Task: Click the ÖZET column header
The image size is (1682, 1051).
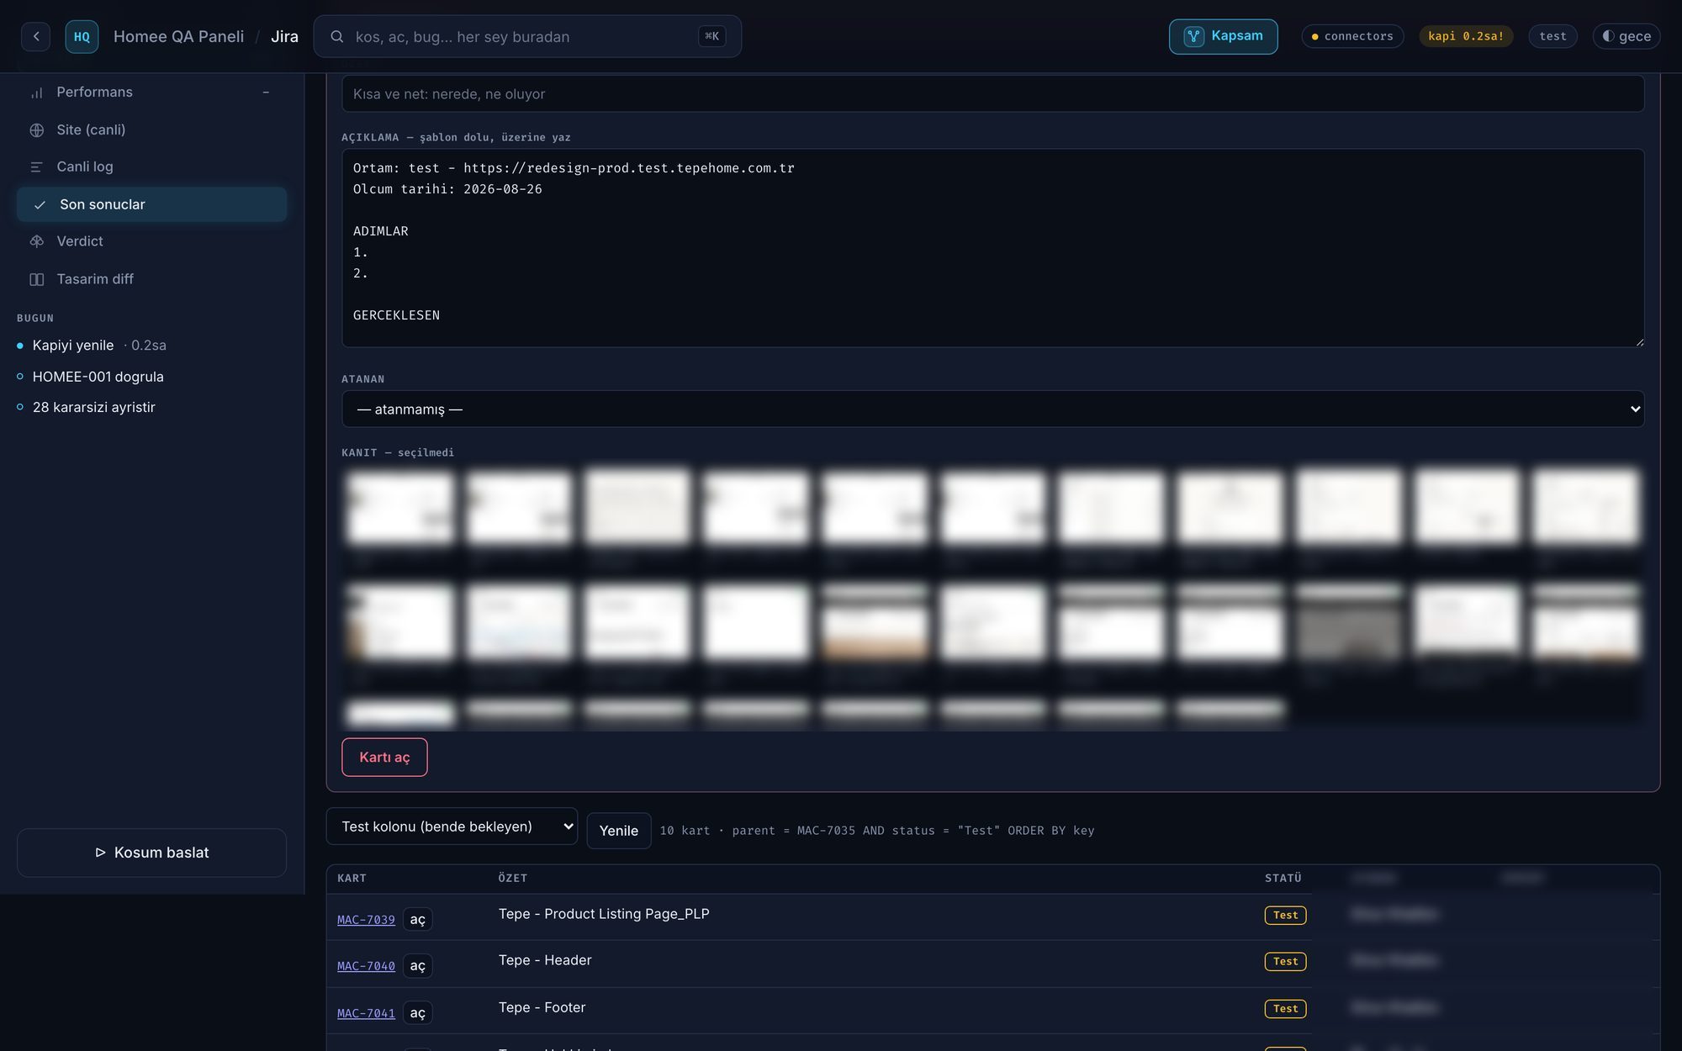Action: [512, 878]
